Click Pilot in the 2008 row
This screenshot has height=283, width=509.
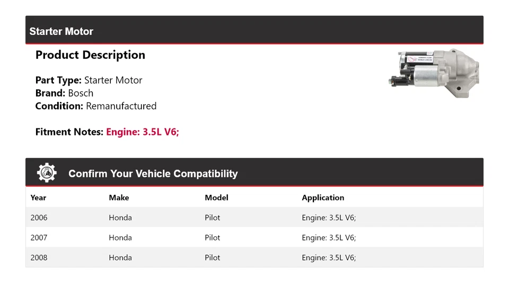coord(212,258)
